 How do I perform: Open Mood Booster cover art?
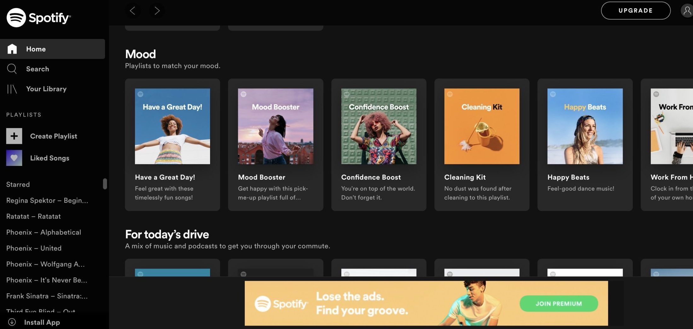276,126
